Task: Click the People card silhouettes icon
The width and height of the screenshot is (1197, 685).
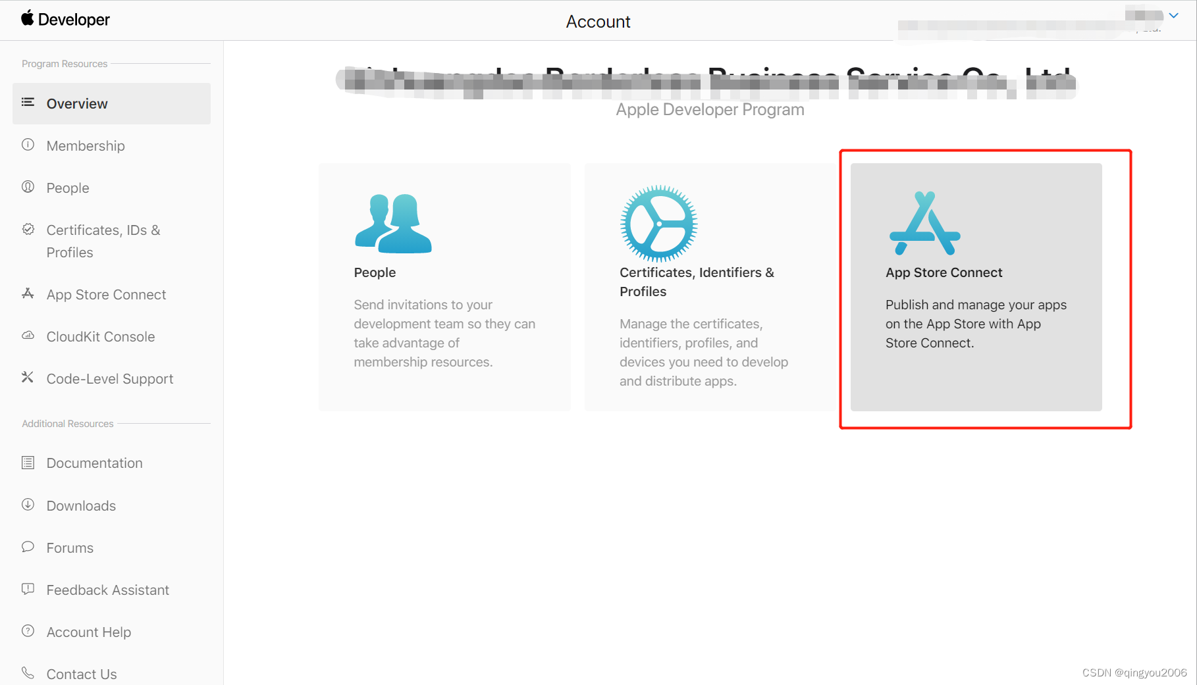Action: [x=393, y=224]
